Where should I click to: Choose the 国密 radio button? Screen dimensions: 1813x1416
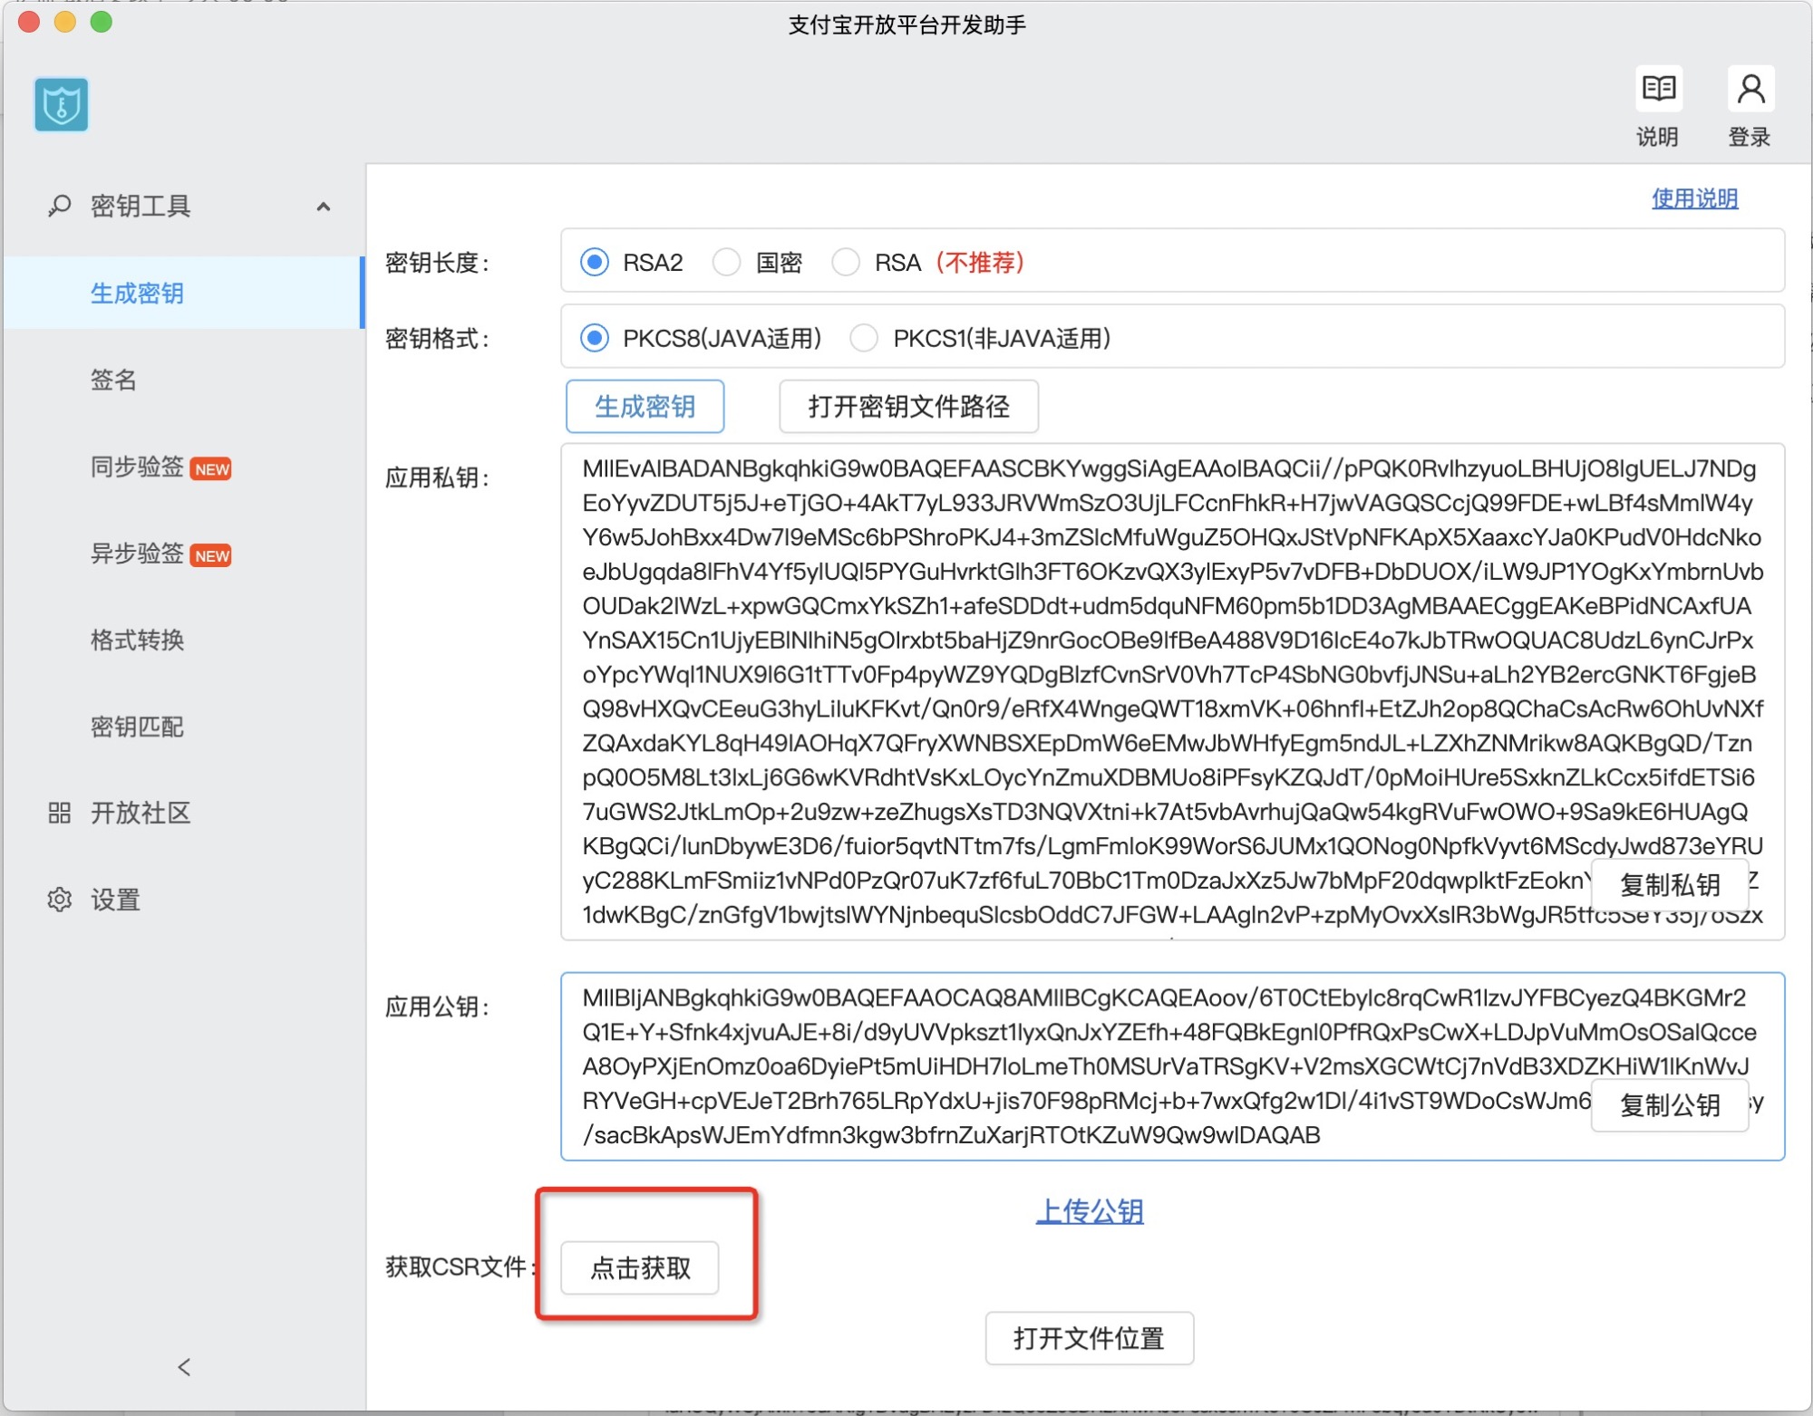[726, 263]
